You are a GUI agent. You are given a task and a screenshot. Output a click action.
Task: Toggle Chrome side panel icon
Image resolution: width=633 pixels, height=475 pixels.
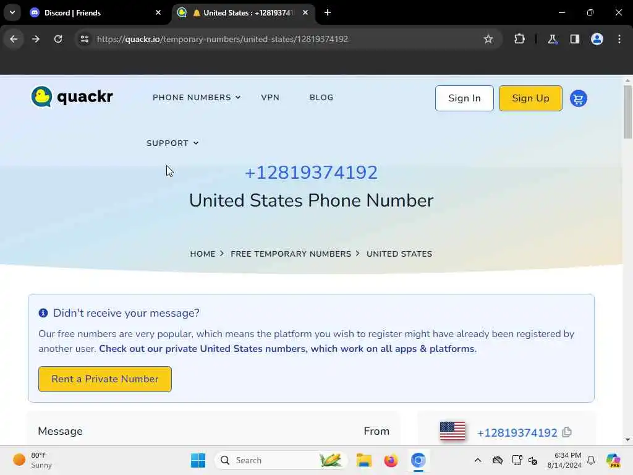coord(574,39)
